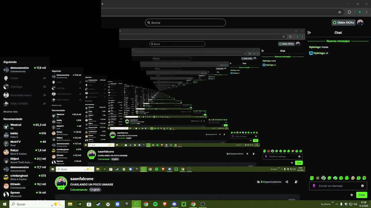371x208 pixels.
Task: Click the 3 Espectadores viewer count
Action: 269,182
